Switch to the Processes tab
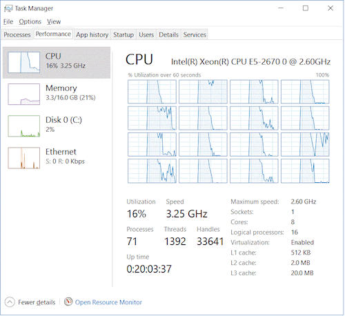 pyautogui.click(x=17, y=34)
